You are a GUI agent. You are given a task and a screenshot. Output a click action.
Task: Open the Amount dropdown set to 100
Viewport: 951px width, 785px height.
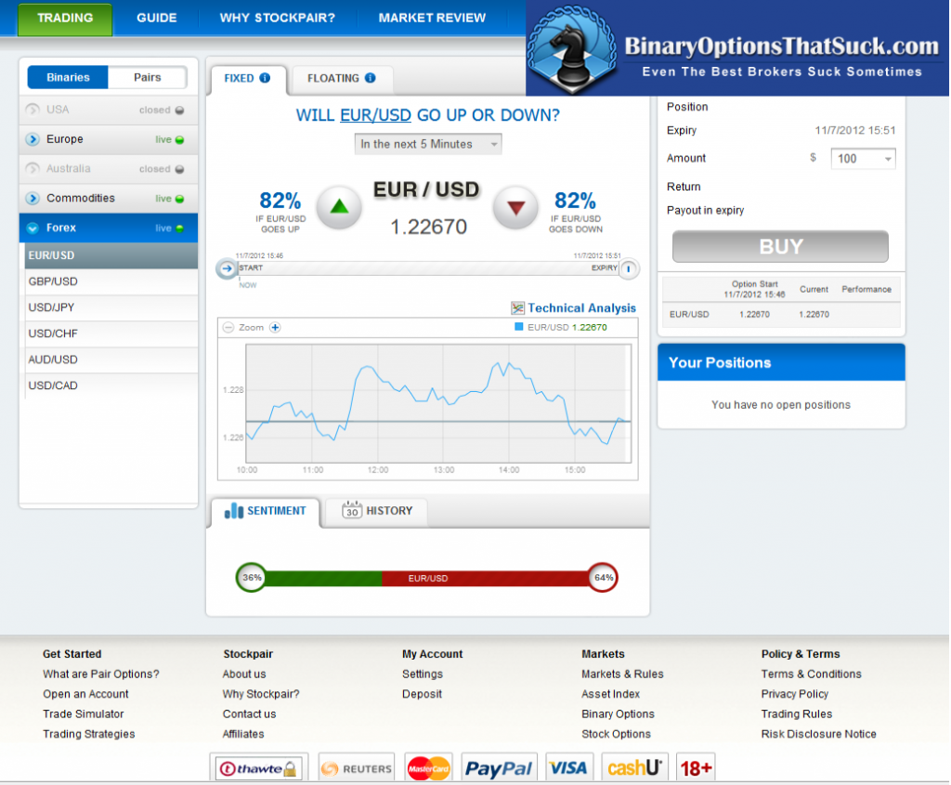[862, 158]
